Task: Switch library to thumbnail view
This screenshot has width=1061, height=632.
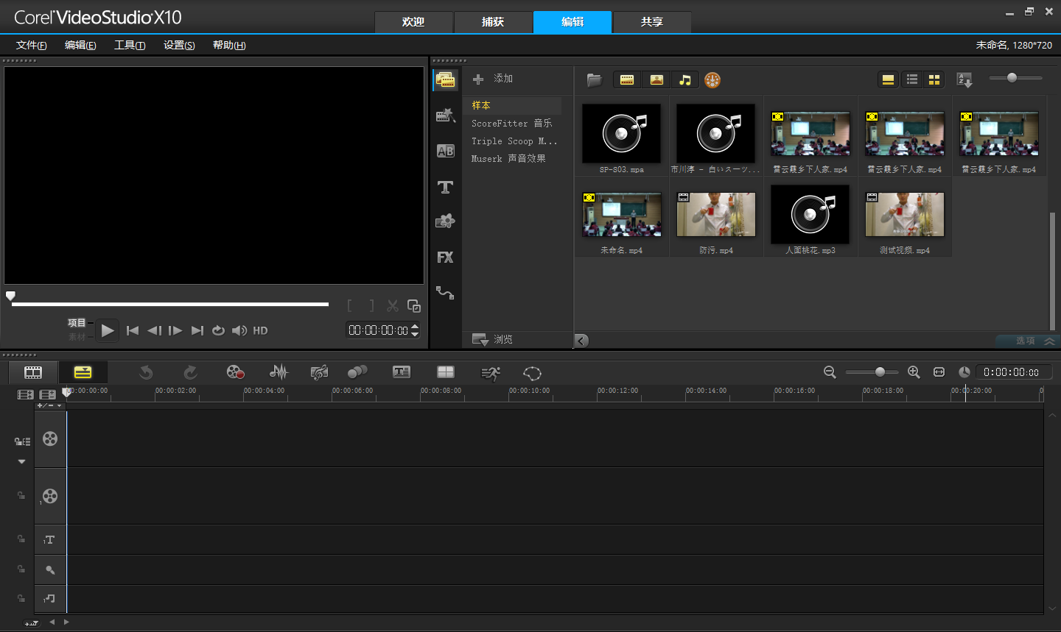Action: click(x=934, y=79)
